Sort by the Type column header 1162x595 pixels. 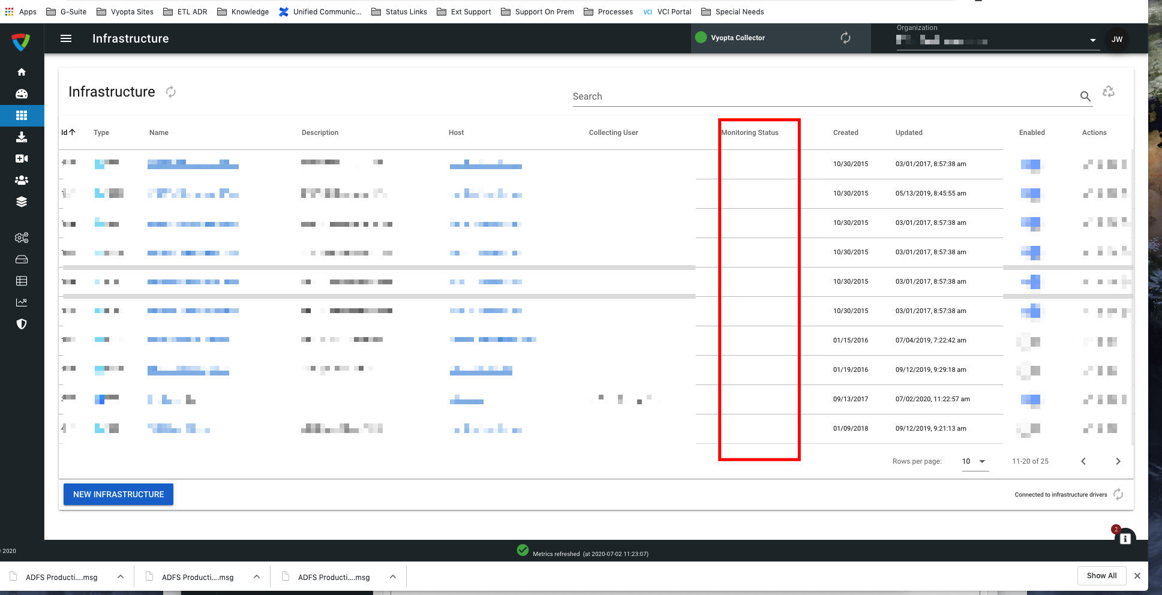101,133
